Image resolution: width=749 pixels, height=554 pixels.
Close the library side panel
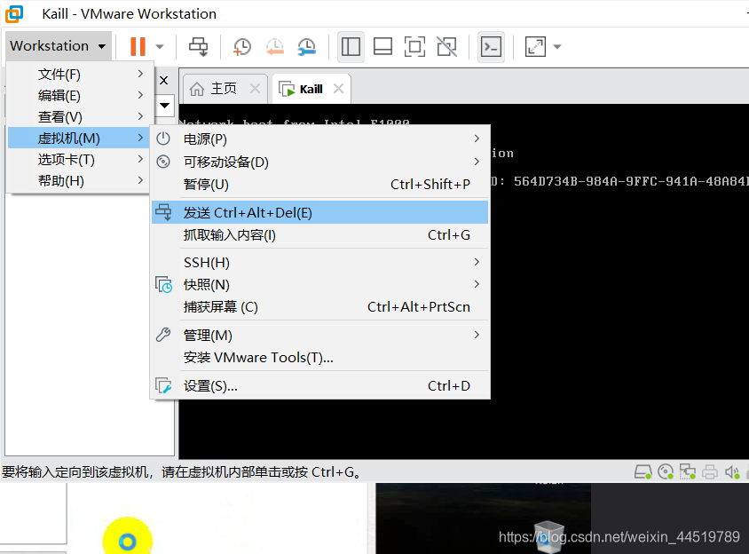(164, 80)
